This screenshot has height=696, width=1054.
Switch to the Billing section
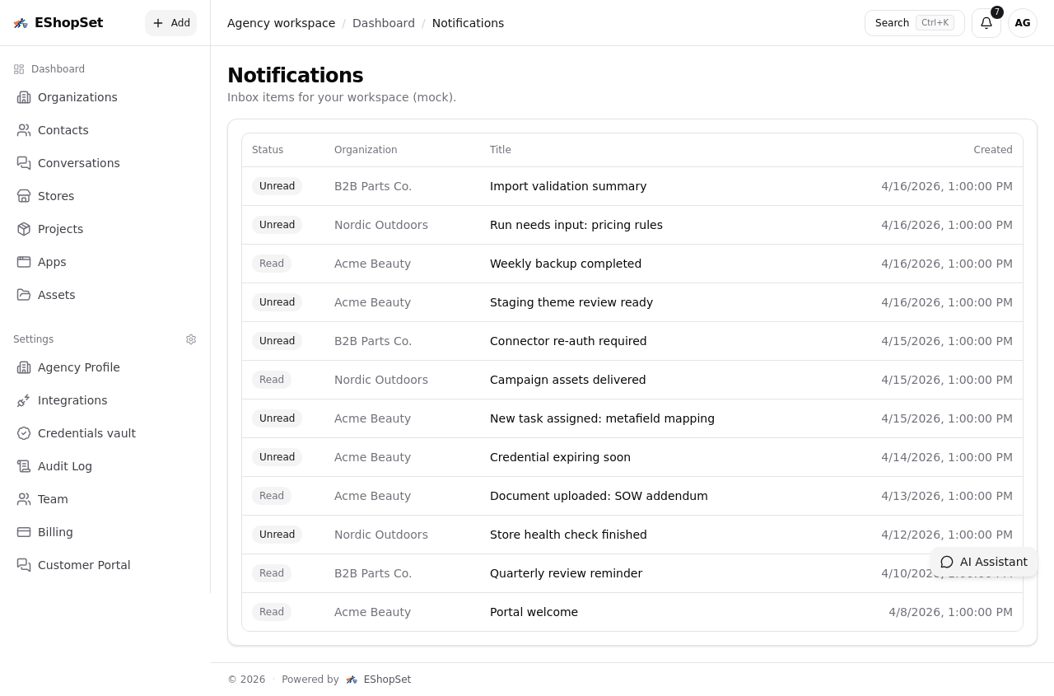point(55,532)
